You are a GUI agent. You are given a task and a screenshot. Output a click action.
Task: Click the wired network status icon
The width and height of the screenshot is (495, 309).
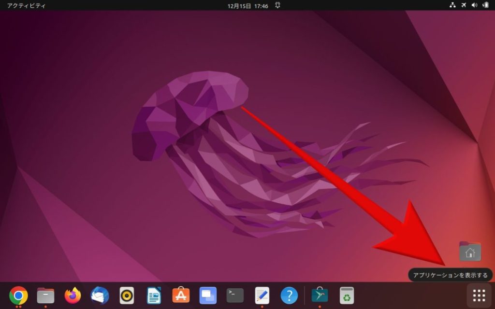tap(452, 5)
